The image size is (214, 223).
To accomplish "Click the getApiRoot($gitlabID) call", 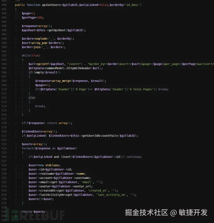I will 67,30.
